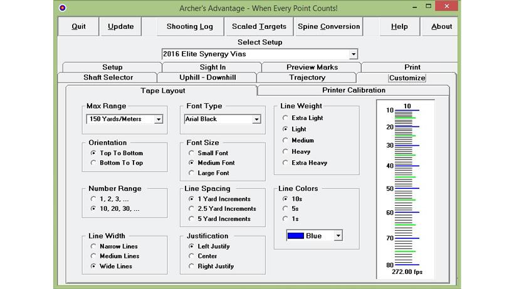Image resolution: width=514 pixels, height=289 pixels.
Task: Click the sight tape preview image
Action: 406,189
